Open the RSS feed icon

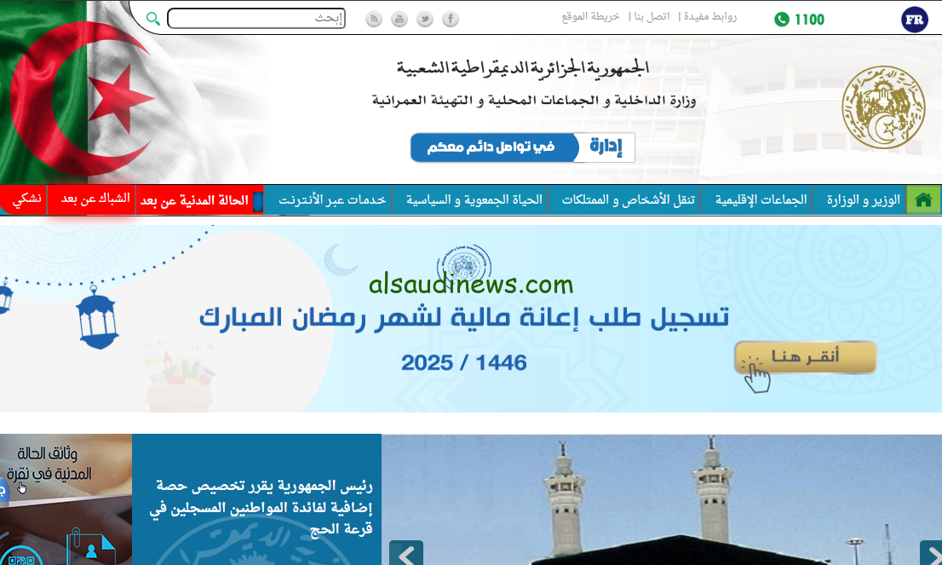click(x=374, y=20)
